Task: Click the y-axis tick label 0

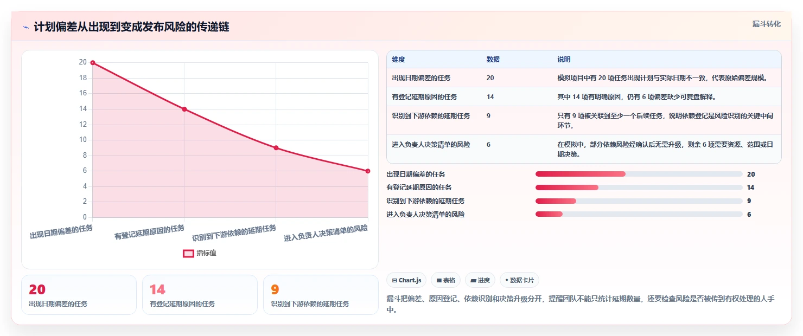Action: tap(85, 217)
